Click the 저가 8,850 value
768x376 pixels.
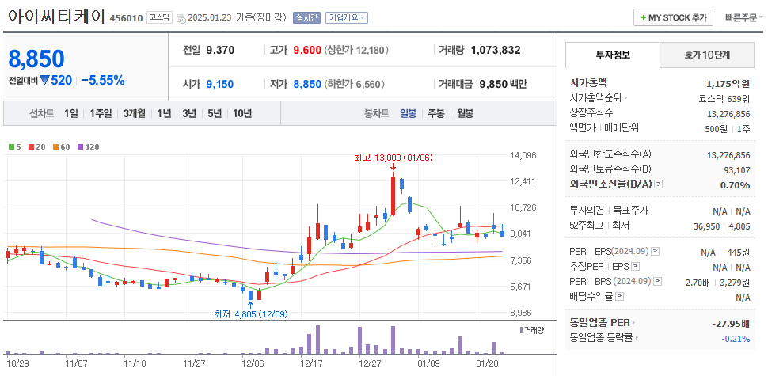(x=307, y=84)
